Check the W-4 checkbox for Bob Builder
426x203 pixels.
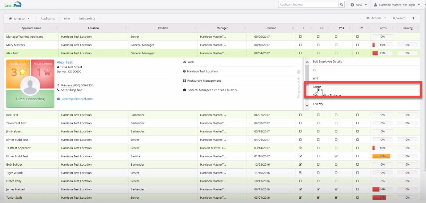coord(336,164)
